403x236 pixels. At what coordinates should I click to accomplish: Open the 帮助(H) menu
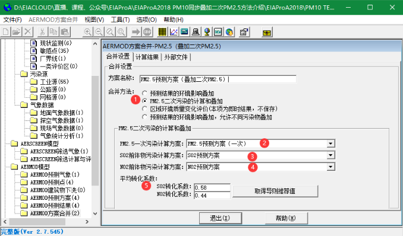tap(174, 20)
